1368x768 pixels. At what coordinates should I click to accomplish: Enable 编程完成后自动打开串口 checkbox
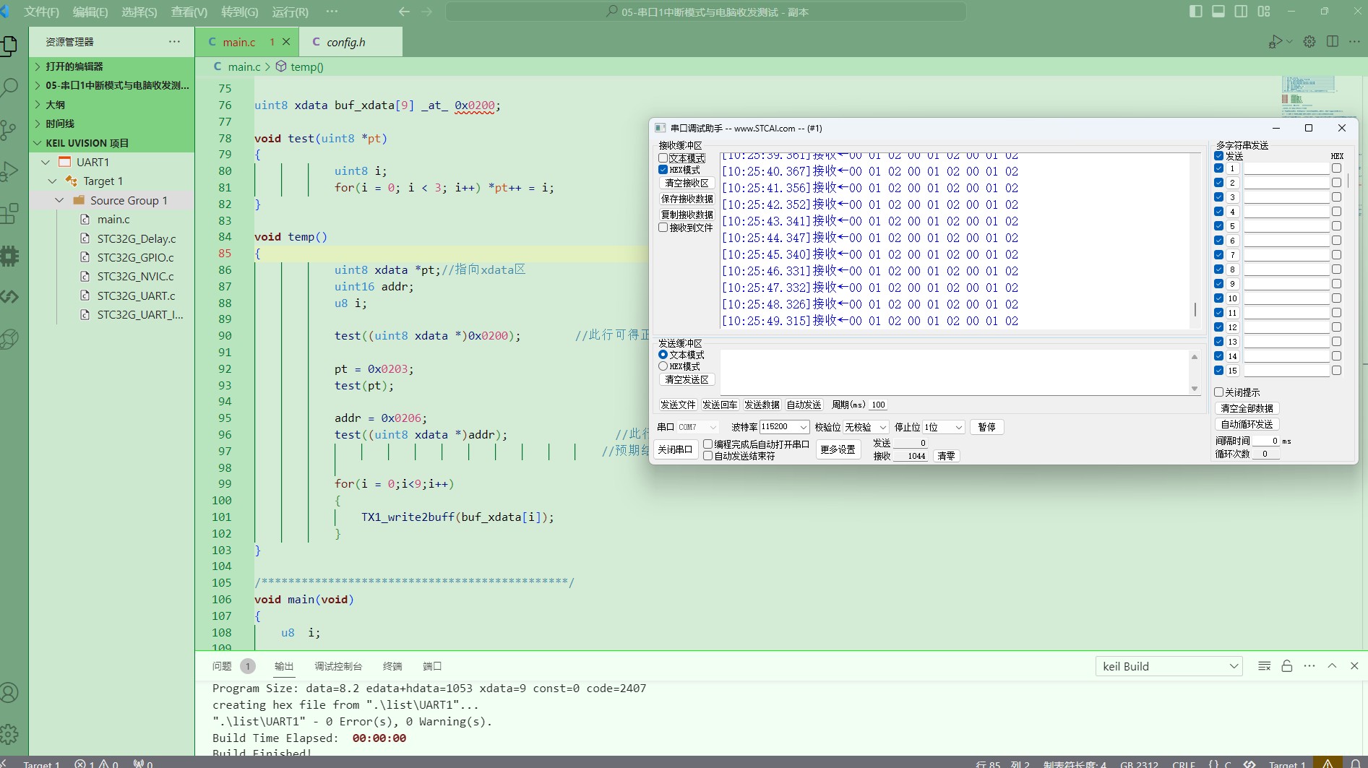point(708,444)
